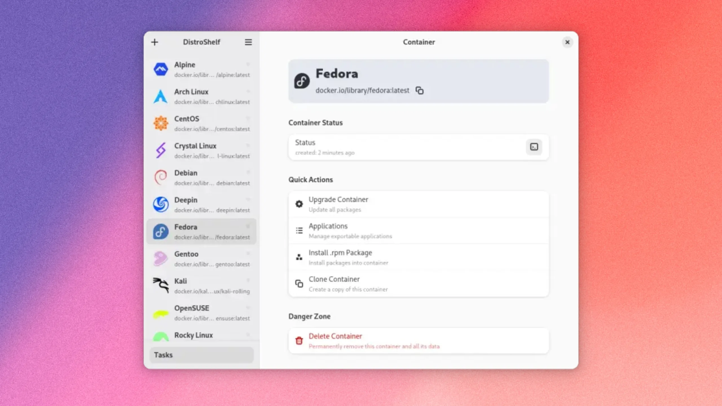Select CentOS container in list

(x=201, y=123)
